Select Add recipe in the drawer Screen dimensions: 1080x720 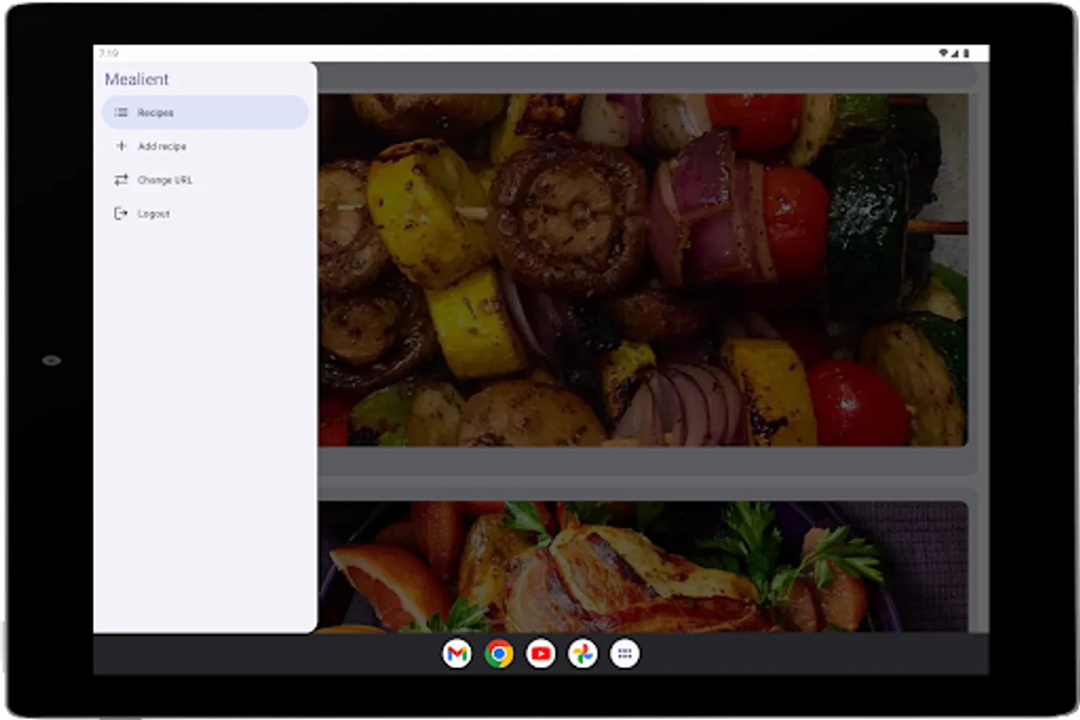click(x=205, y=146)
